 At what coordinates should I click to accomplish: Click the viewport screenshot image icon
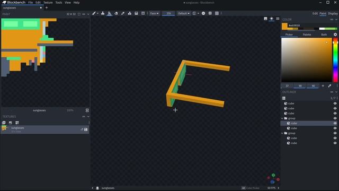coord(265,19)
